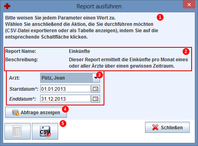Click the Report ausführen title bar text
Image resolution: width=198 pixels, height=146 pixels.
pos(99,6)
